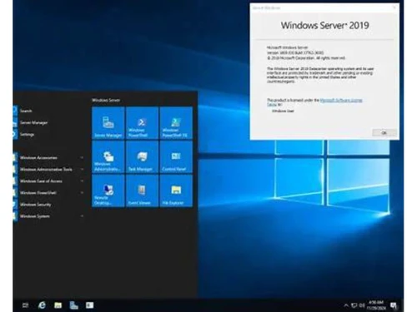The width and height of the screenshot is (417, 312).
Task: Open the File Explorer tile
Action: pos(176,191)
